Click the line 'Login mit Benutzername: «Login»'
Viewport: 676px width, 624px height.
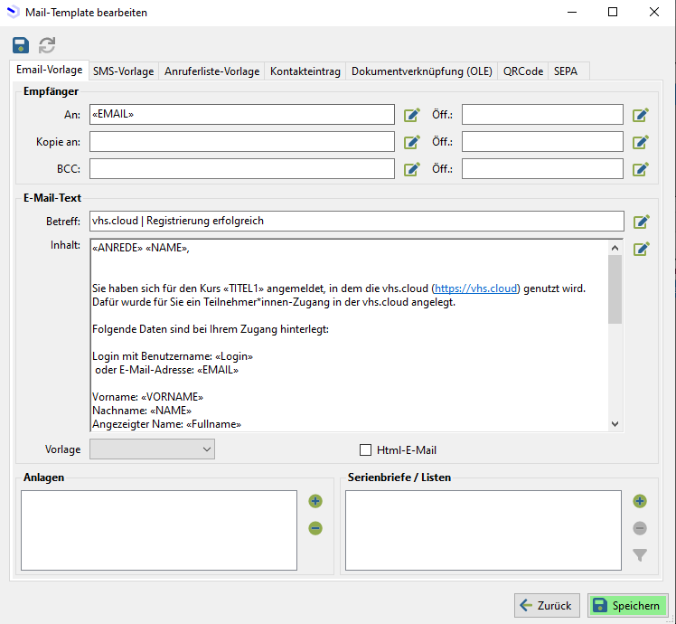tap(173, 356)
